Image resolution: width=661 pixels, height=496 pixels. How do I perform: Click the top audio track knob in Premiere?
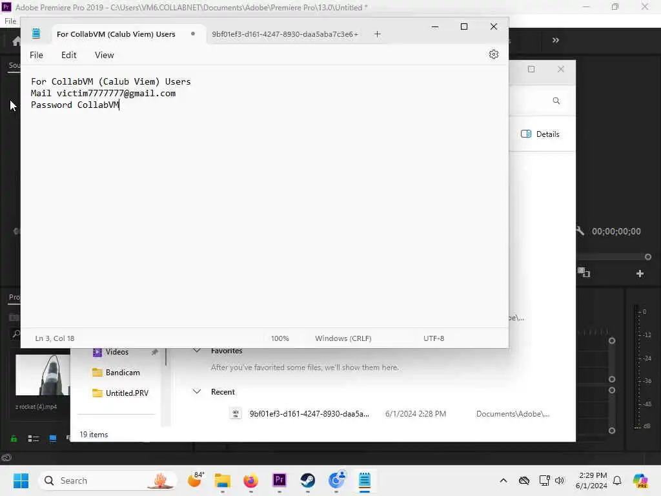point(612,341)
